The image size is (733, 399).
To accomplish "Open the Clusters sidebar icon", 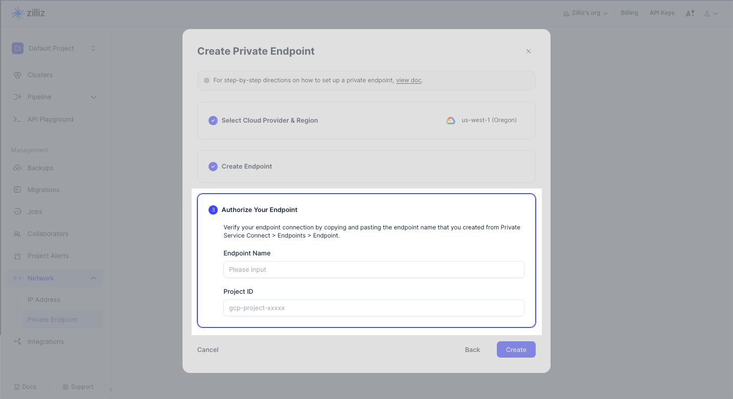I will pyautogui.click(x=17, y=75).
